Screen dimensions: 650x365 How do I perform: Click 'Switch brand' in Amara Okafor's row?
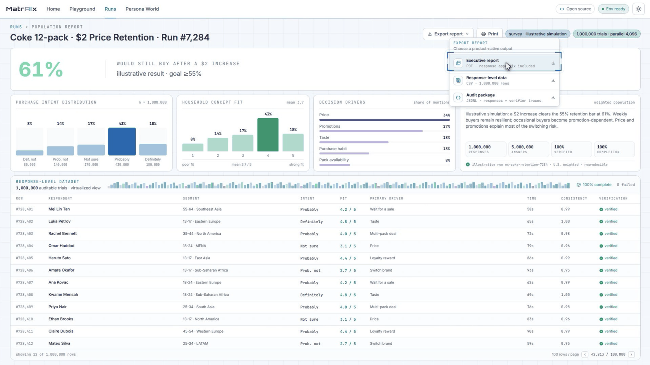[x=381, y=270]
